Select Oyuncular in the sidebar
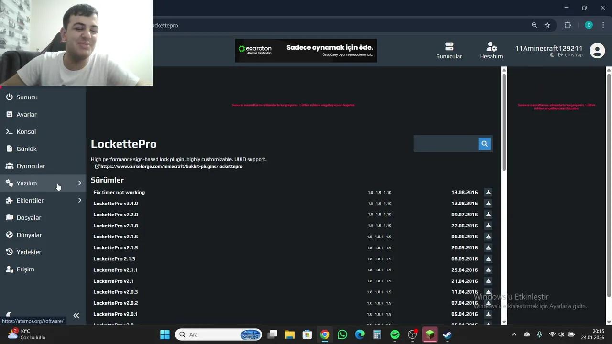Screen dimensions: 612x344 point(43,166)
